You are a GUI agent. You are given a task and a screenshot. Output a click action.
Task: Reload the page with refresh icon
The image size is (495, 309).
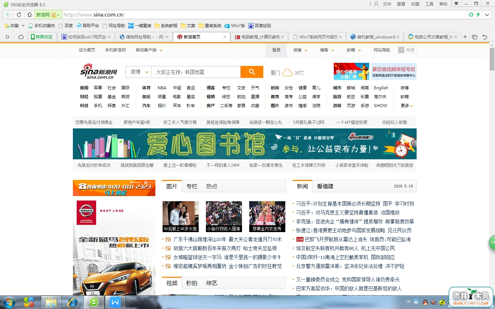[x=19, y=15]
